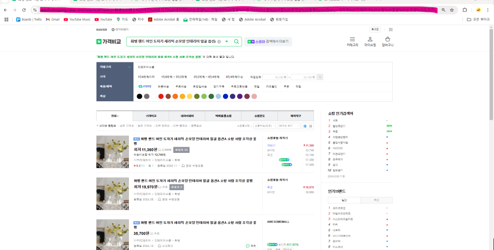Select the light blue color swatch
This screenshot has height=250, width=494.
pyautogui.click(x=218, y=96)
